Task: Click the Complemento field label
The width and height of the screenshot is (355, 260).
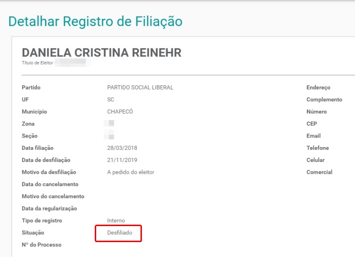Action: [324, 100]
